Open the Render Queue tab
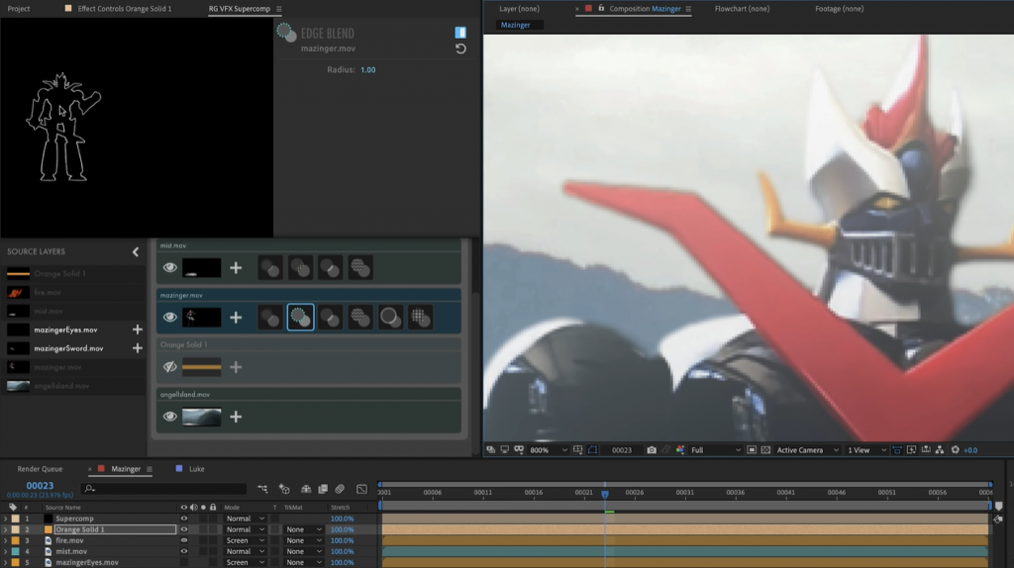 [40, 469]
